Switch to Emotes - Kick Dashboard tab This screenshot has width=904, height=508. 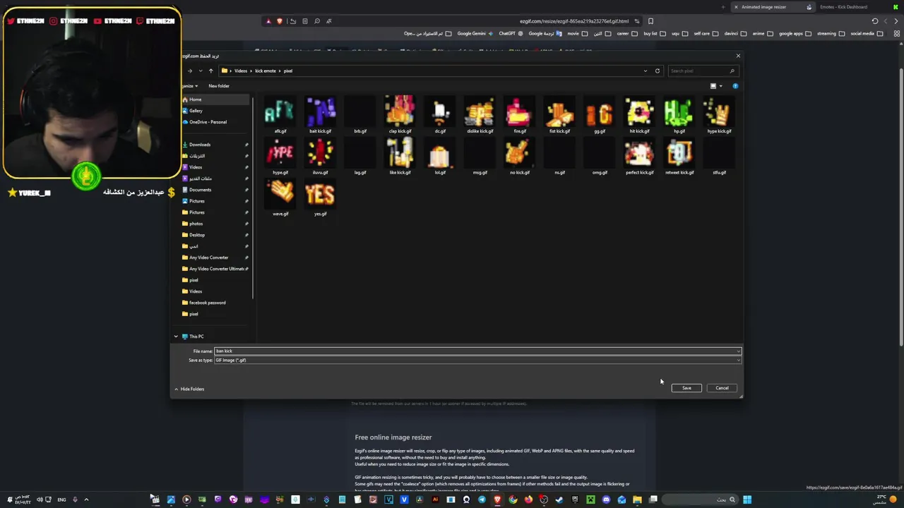[x=844, y=7]
